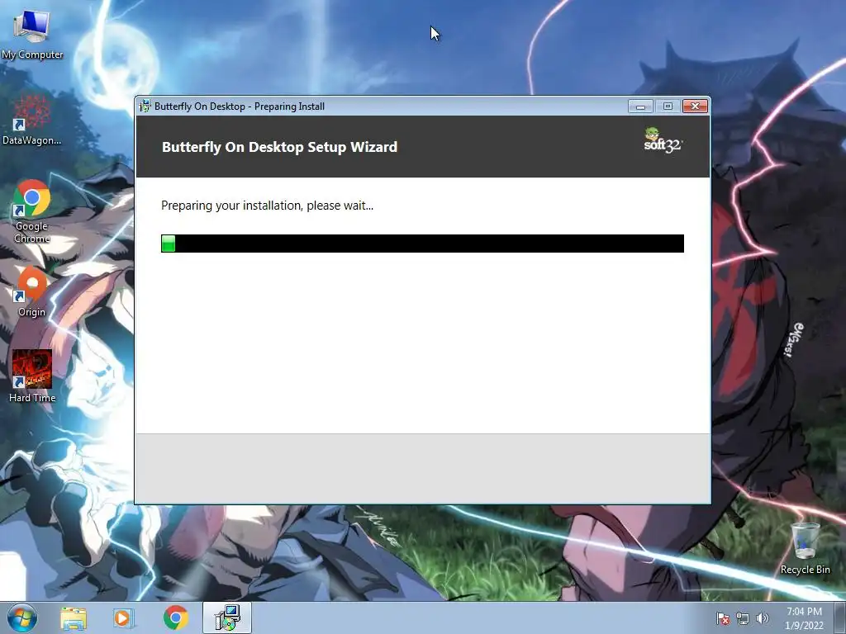Close the Butterfly On Desktop installer window
The height and width of the screenshot is (634, 846).
click(695, 106)
